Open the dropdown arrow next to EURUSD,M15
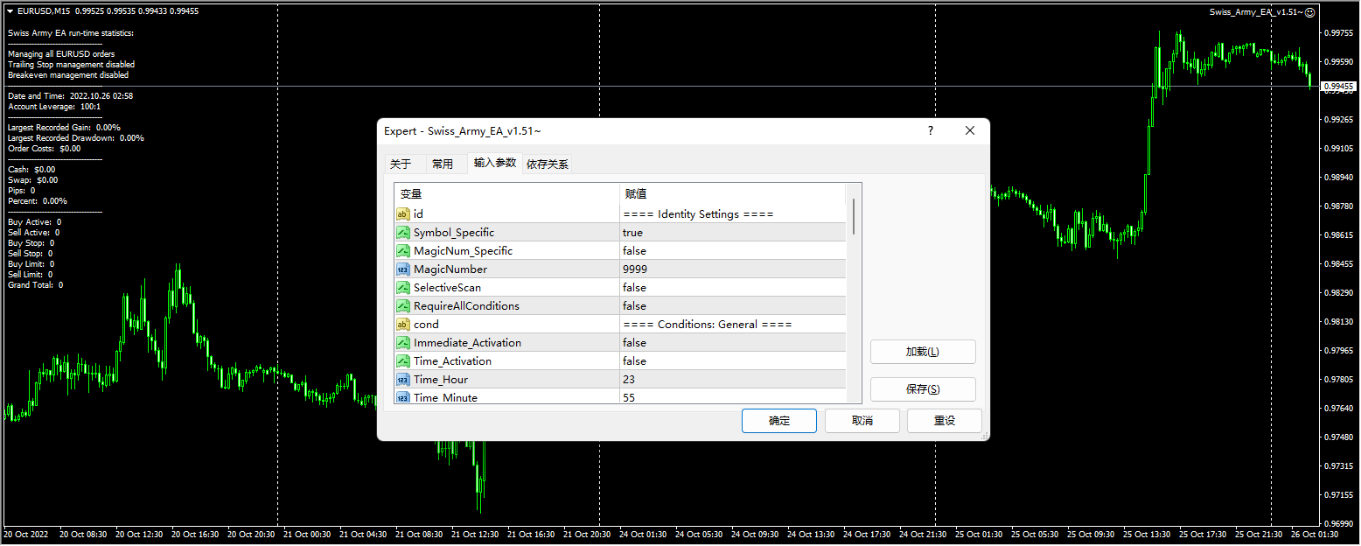The width and height of the screenshot is (1361, 546). tap(9, 11)
